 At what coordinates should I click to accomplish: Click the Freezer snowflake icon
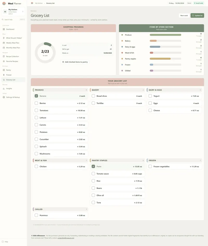[x=4, y=75]
